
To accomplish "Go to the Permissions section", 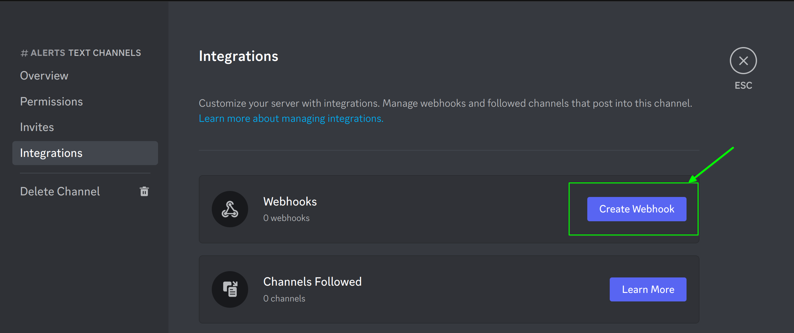I will (51, 102).
